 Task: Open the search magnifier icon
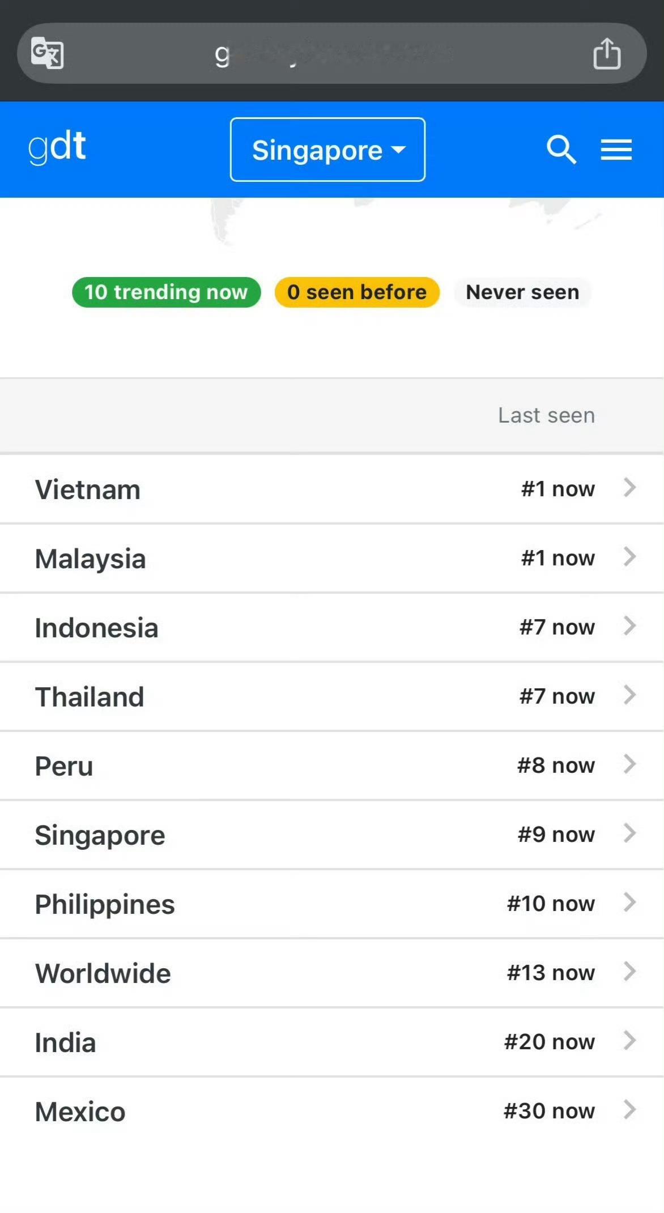pyautogui.click(x=561, y=150)
